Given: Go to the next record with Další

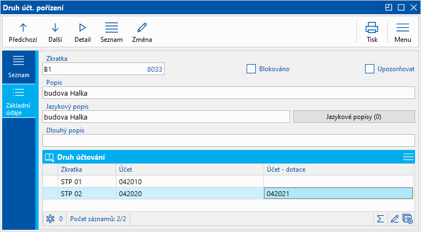Looking at the screenshot, I should [x=55, y=33].
